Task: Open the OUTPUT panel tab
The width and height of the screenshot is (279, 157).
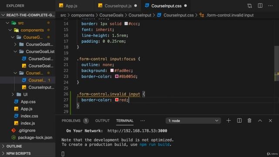Action: [102, 121]
